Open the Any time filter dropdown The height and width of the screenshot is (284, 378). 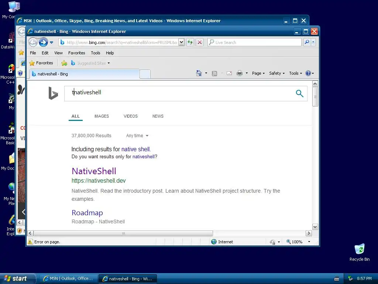137,136
